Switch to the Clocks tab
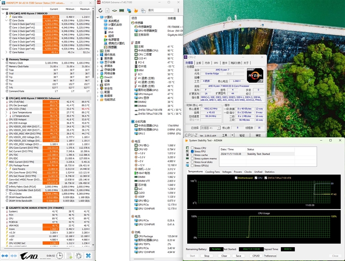The image size is (345, 261). click(248, 172)
